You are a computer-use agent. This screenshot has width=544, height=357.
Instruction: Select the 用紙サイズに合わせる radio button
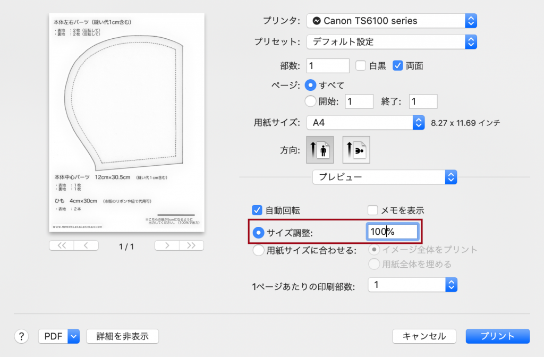257,250
